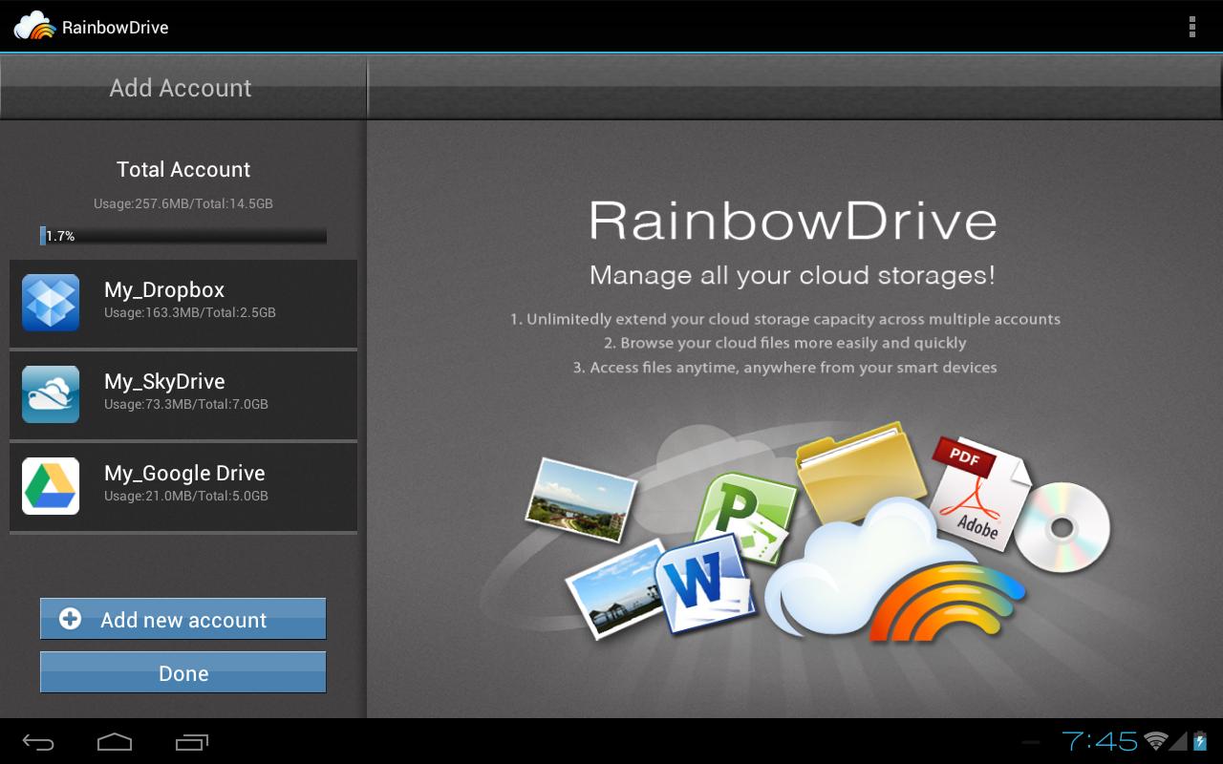Screen dimensions: 1223x764
Task: Tap the Total Account heading
Action: [183, 170]
